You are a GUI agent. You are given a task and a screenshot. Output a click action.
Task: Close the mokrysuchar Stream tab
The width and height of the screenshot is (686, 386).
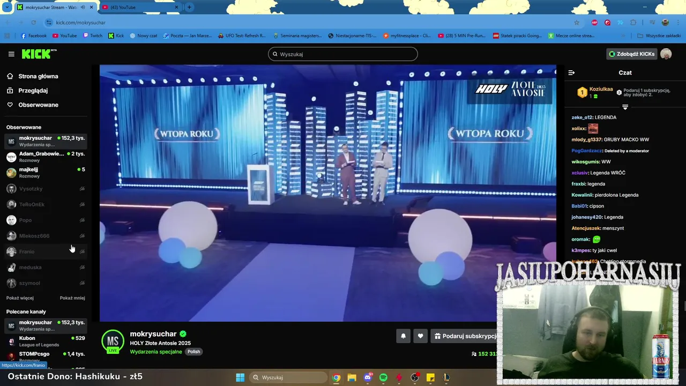tap(92, 7)
